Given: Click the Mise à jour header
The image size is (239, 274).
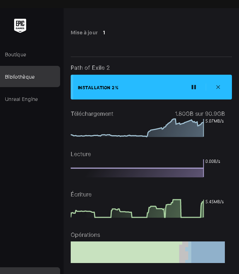Looking at the screenshot, I should [x=84, y=33].
